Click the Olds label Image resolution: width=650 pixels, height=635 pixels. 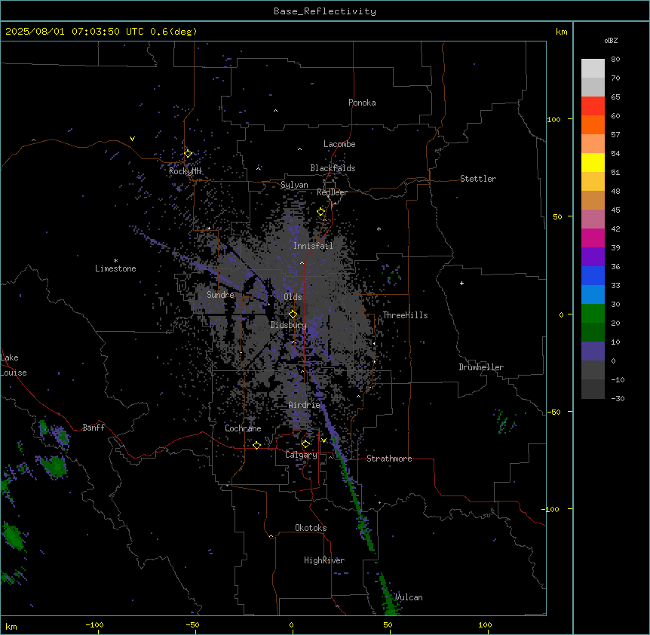click(293, 297)
